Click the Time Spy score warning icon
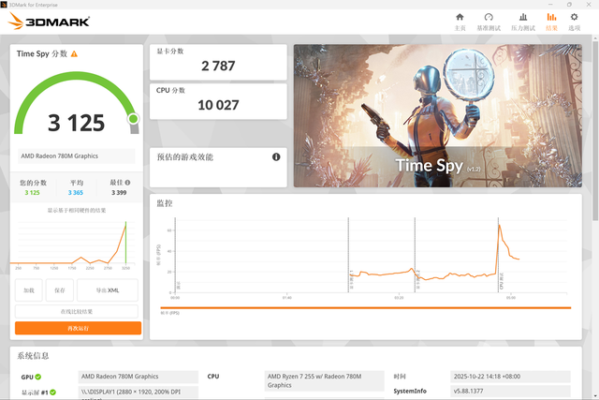 pyautogui.click(x=74, y=54)
